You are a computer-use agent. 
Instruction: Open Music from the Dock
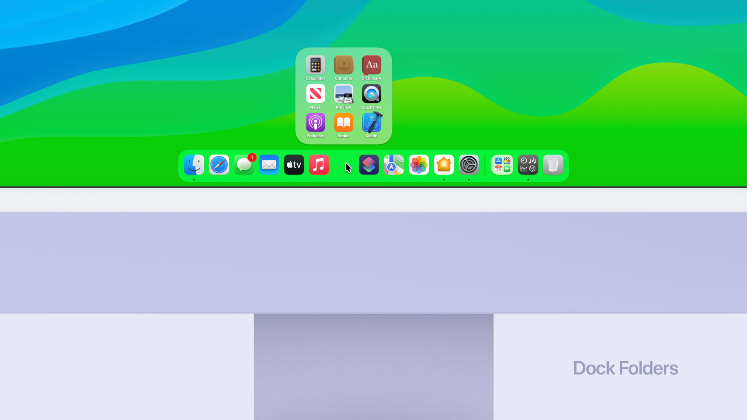click(319, 165)
